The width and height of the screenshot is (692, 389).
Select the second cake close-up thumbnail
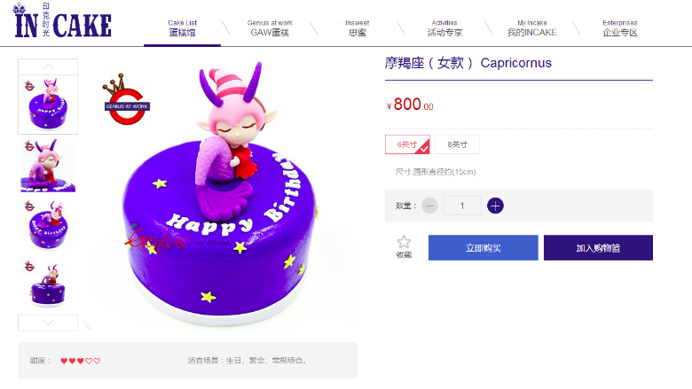(x=48, y=165)
